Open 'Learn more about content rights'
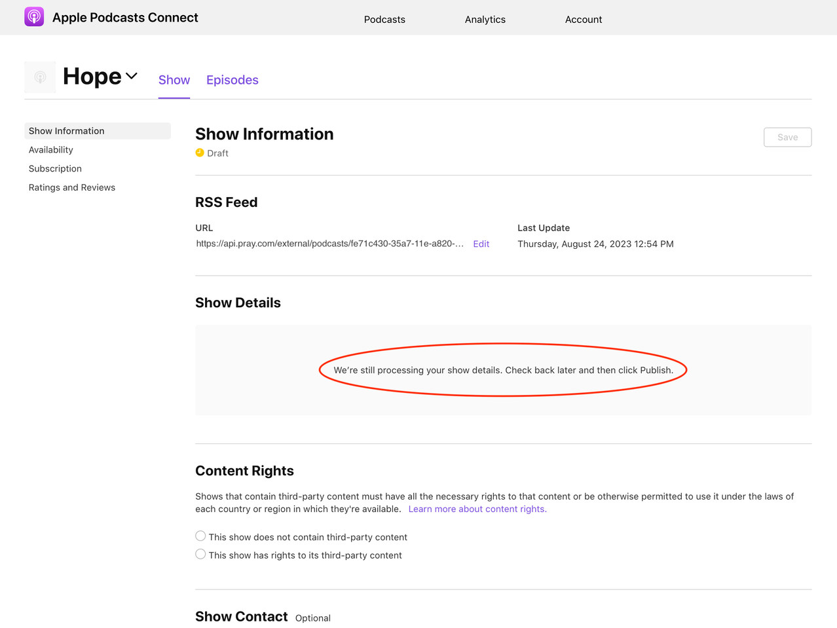This screenshot has height=628, width=837. point(477,509)
